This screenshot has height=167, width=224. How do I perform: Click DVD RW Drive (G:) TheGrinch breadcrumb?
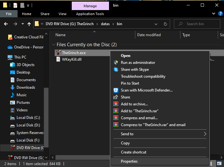pos(70,24)
